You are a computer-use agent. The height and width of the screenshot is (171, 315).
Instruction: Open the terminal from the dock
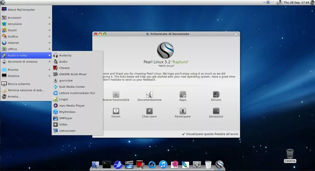(106, 165)
